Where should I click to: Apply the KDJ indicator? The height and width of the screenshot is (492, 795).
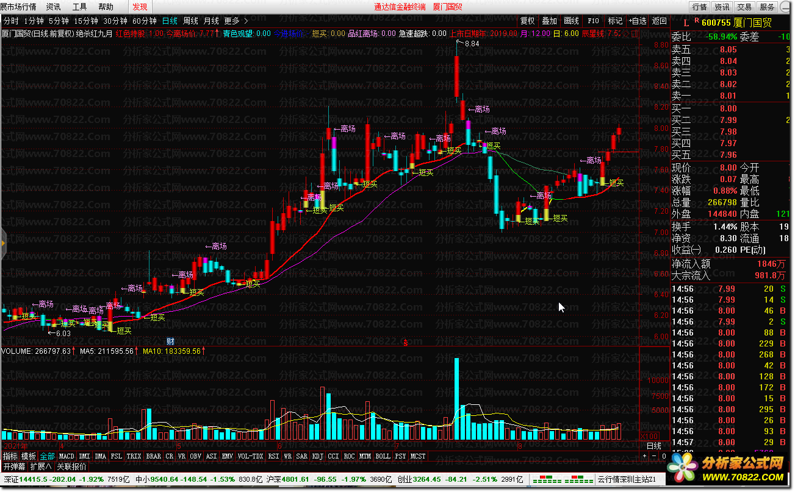(318, 455)
